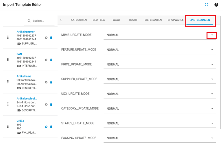Viewport: 223px width, 145px height.
Task: Expand the MIME_UPDATE_MODE dropdown arrow
Action: coord(212,35)
